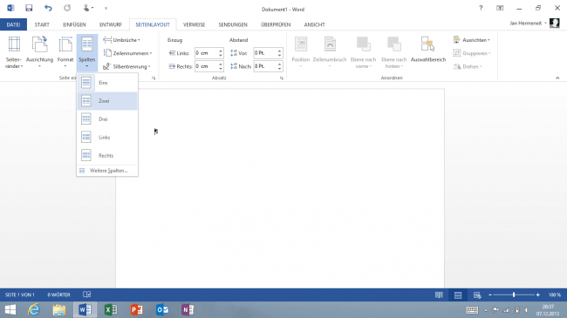This screenshot has height=318, width=567.
Task: Choose Zwei two columns option
Action: (107, 101)
